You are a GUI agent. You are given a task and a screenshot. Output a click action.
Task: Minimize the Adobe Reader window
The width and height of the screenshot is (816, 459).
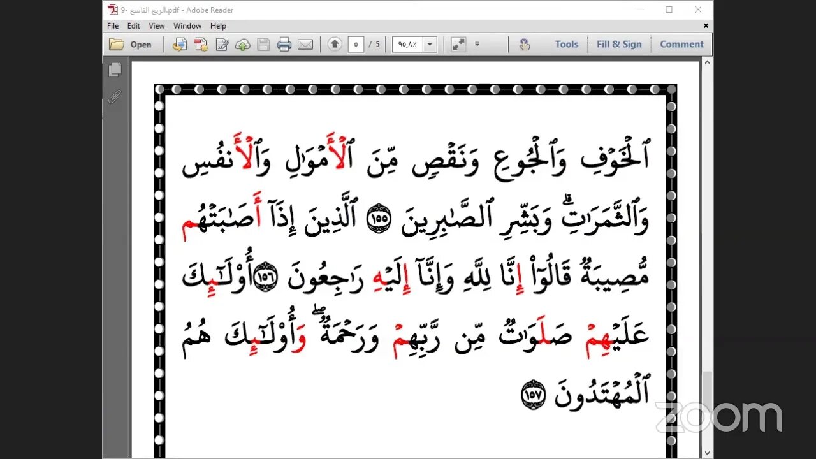[640, 10]
